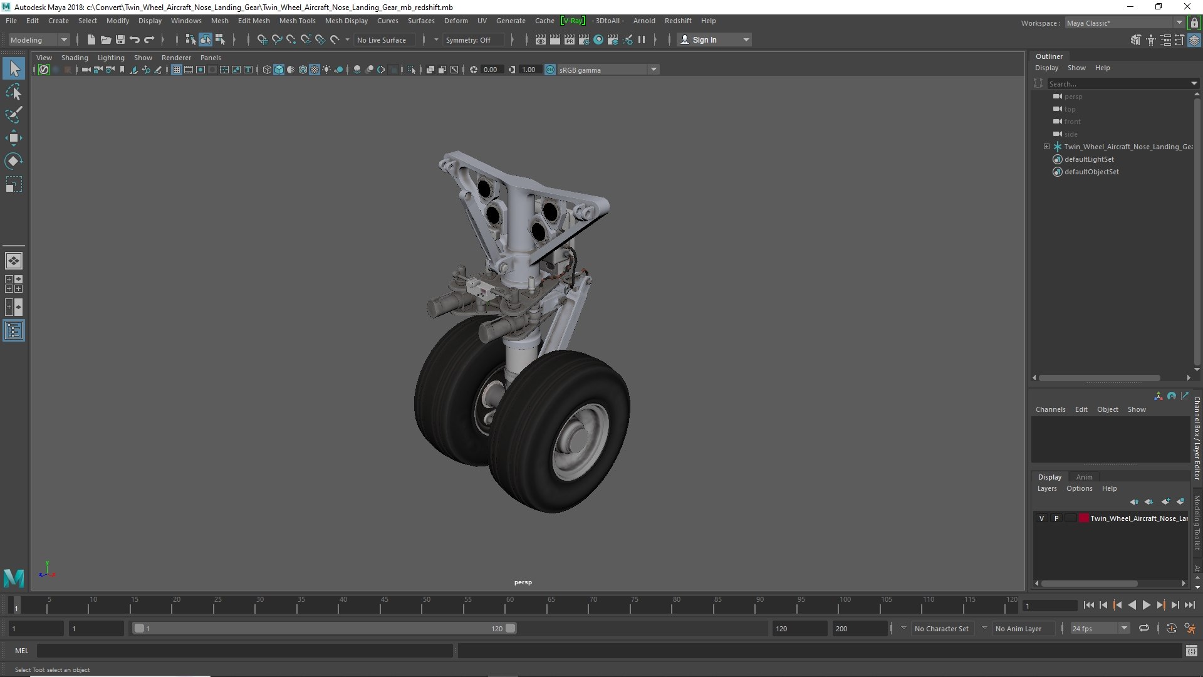Activate the Rotate tool

click(x=14, y=161)
